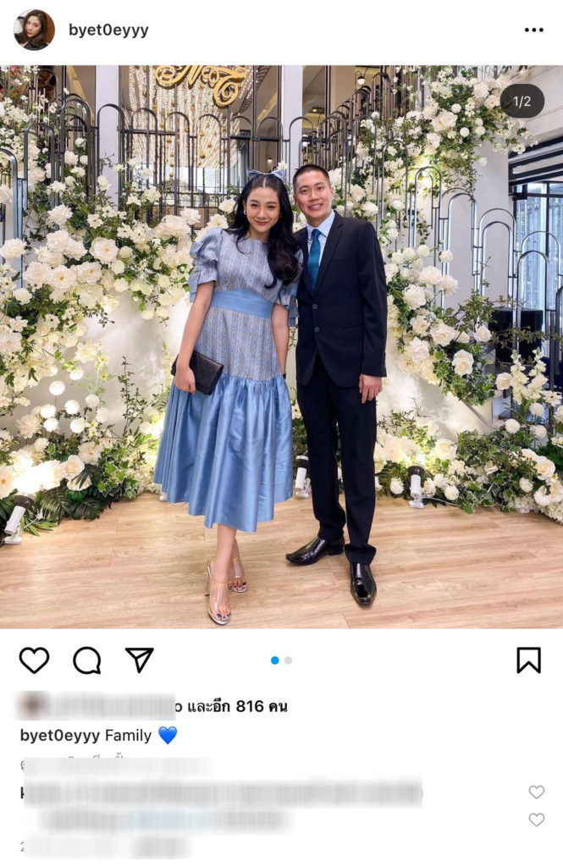Like the first comment with small heart
Screen dimensions: 563x867
pos(537,792)
